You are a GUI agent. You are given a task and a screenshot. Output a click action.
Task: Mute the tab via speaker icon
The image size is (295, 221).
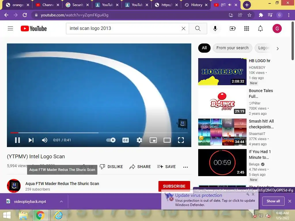point(230,5)
